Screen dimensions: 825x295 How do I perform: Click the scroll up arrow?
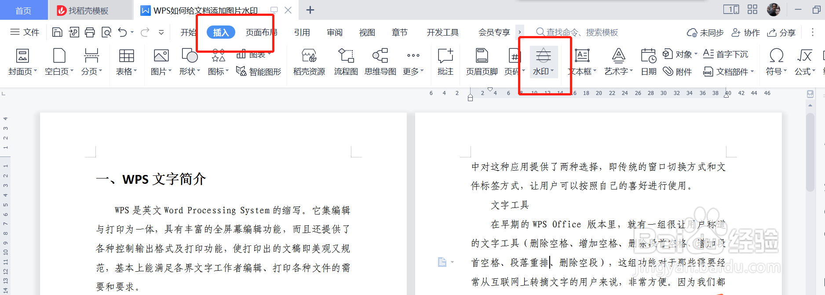click(810, 105)
